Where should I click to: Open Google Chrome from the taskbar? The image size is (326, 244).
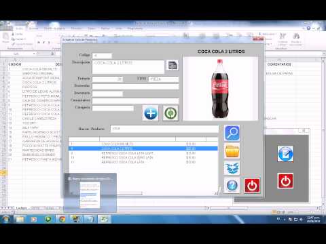(x=62, y=219)
